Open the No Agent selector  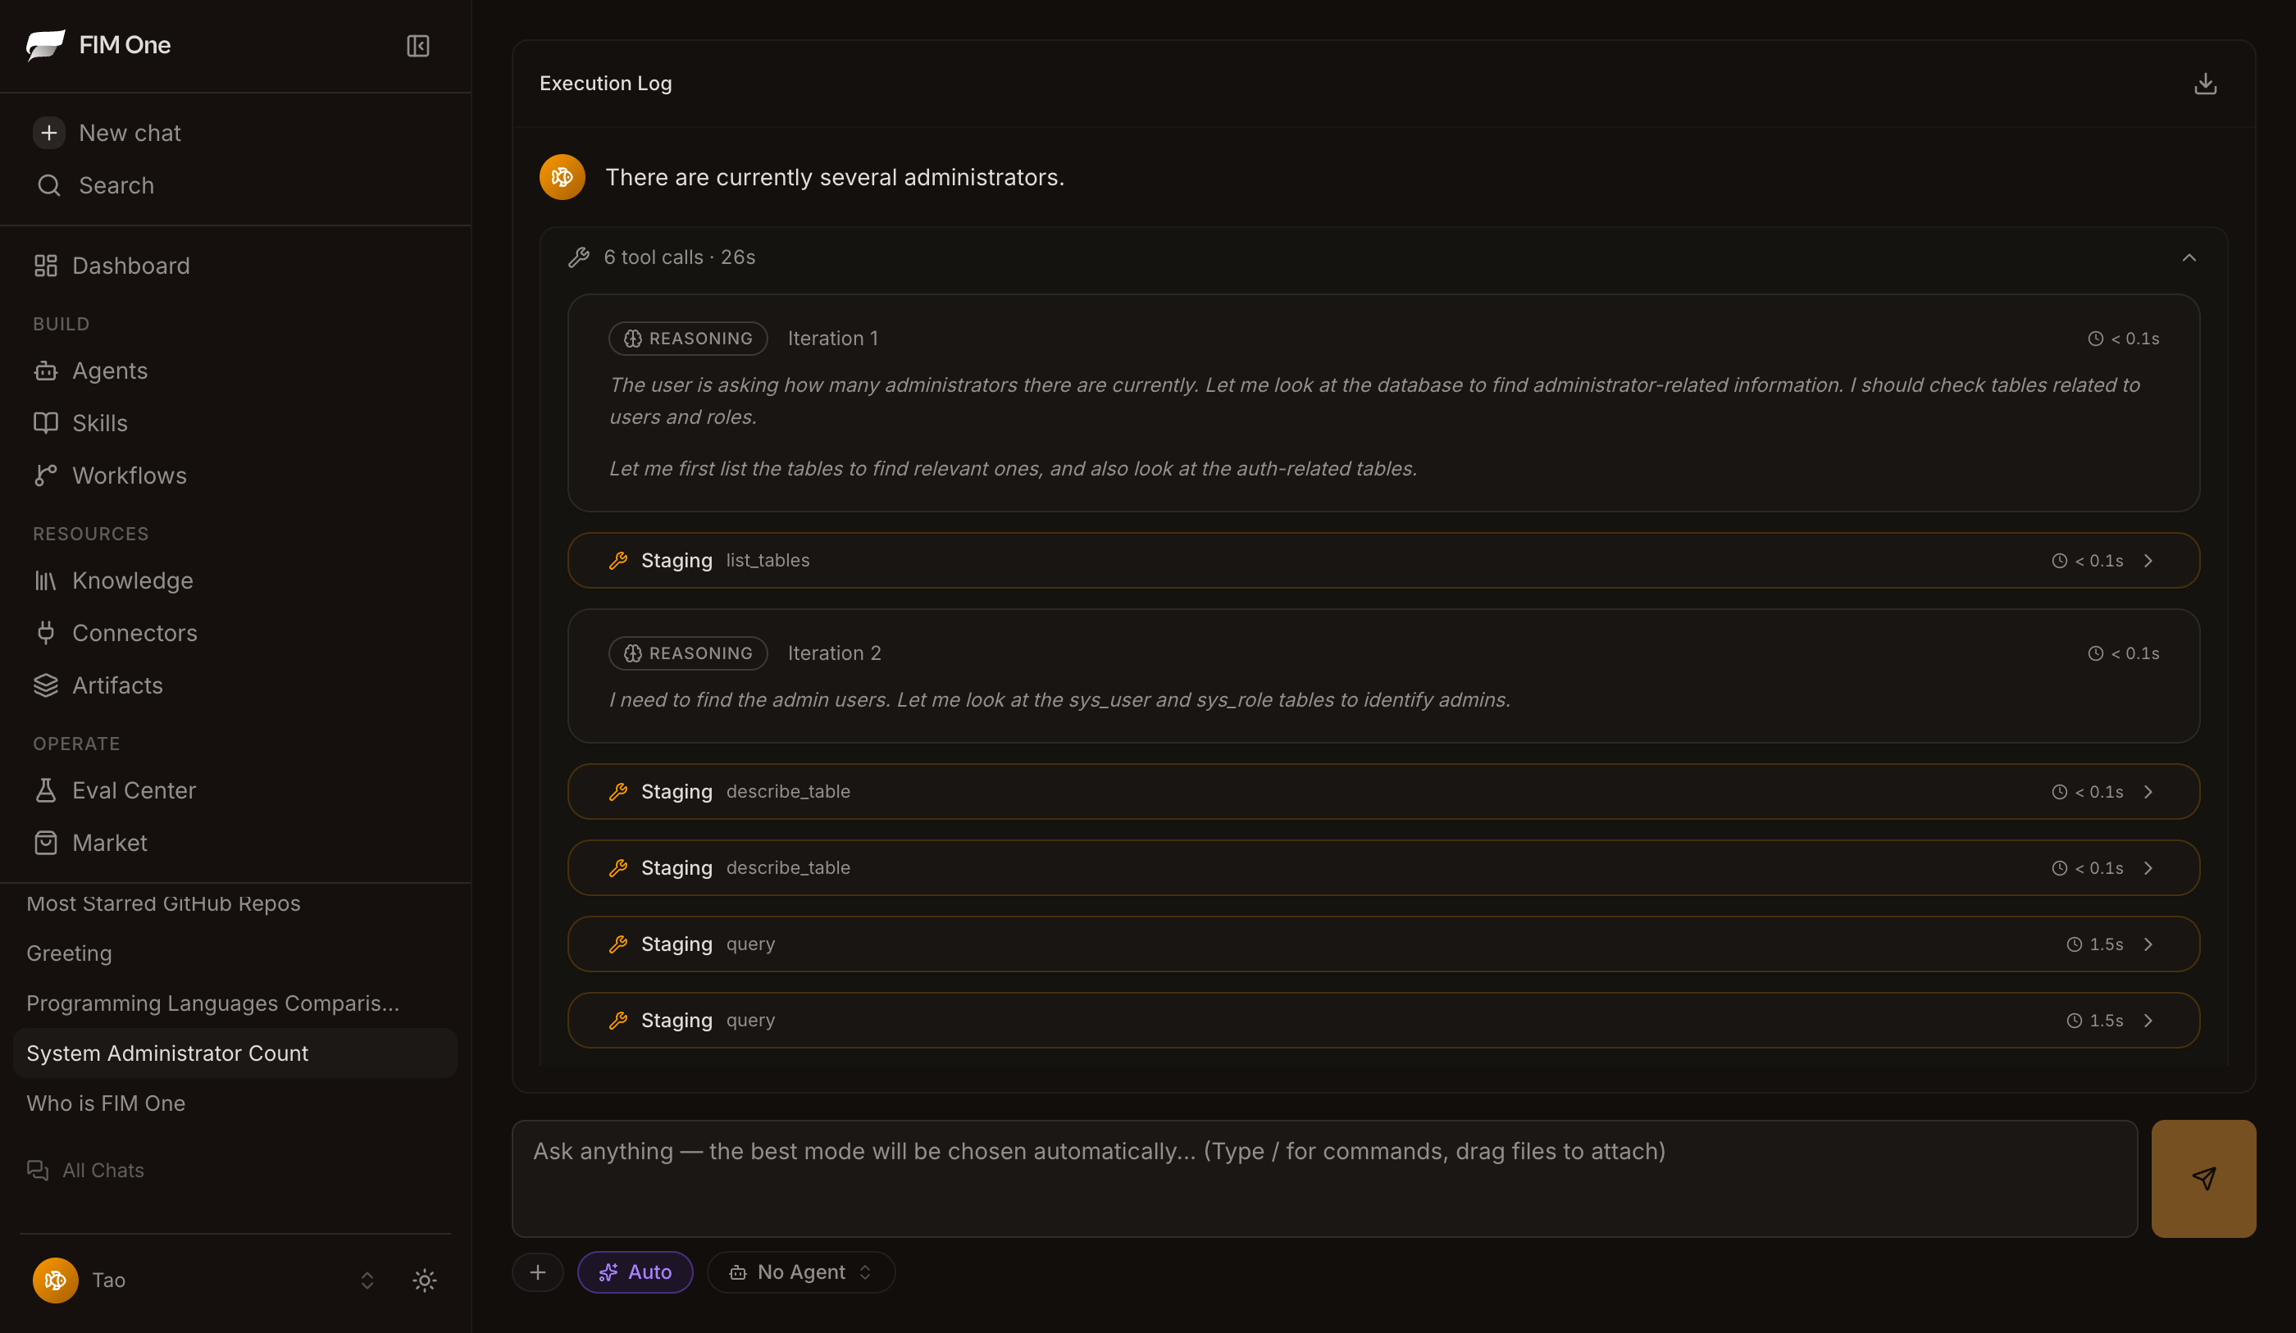point(801,1272)
